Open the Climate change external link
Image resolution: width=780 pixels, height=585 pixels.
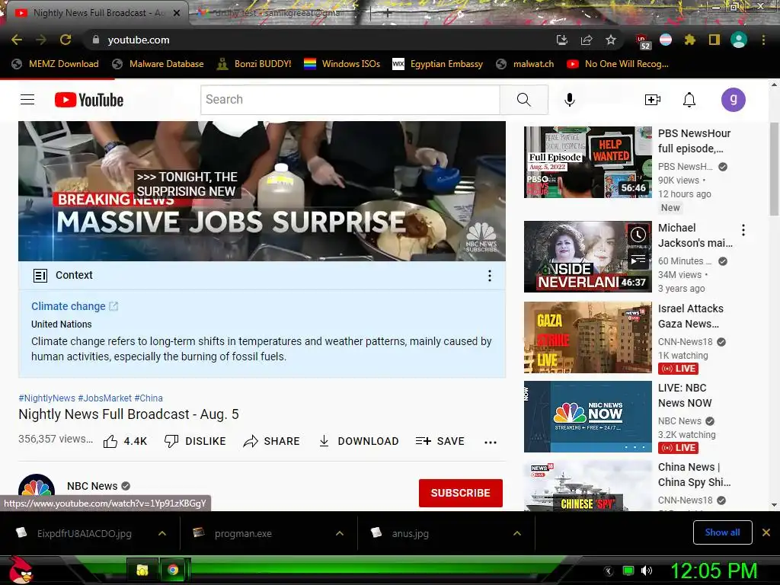click(x=75, y=306)
